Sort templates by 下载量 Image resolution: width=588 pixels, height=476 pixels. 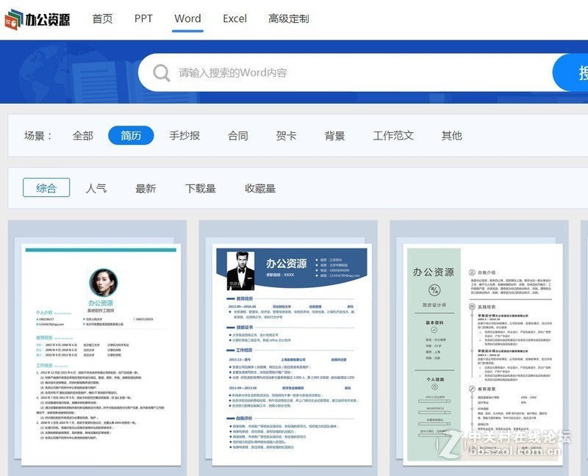pyautogui.click(x=200, y=188)
